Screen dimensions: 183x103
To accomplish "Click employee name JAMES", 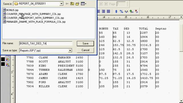I will (43, 78).
